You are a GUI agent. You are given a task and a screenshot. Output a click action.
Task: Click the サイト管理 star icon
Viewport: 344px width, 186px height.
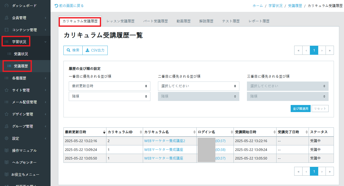tap(7, 90)
